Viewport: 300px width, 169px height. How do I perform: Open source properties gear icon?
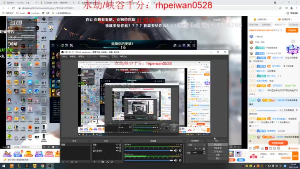pos(102,162)
